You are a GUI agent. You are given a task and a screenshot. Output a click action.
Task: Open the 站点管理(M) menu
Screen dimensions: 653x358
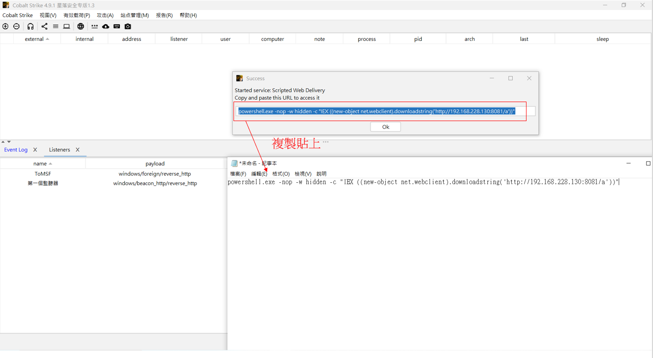tap(135, 15)
